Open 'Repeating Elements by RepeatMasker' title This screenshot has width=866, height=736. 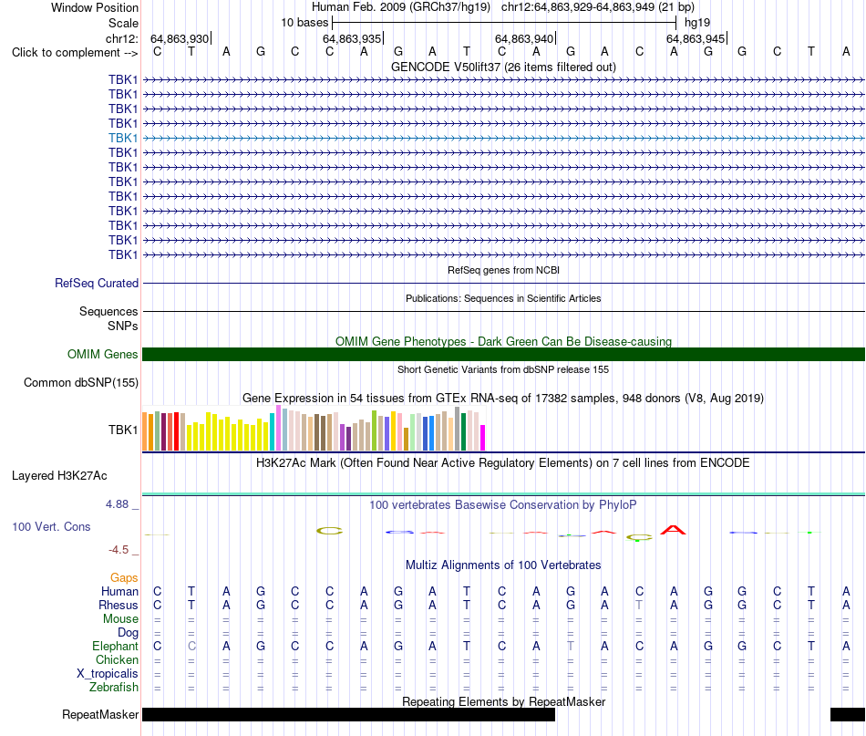click(x=503, y=701)
